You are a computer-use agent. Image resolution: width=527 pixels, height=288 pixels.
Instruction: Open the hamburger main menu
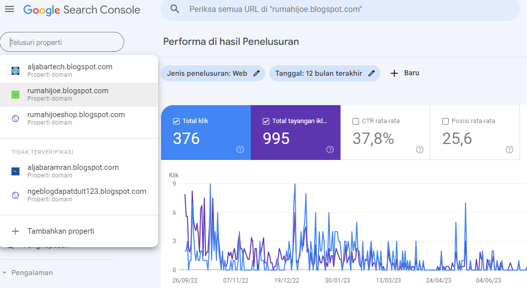(x=9, y=9)
